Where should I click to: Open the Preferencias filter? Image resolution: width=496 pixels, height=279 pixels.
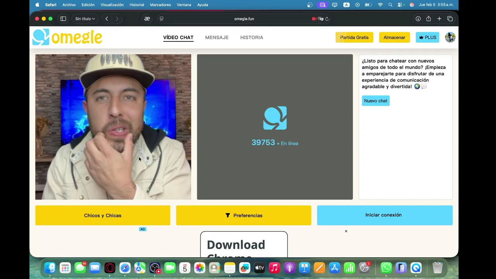244,215
